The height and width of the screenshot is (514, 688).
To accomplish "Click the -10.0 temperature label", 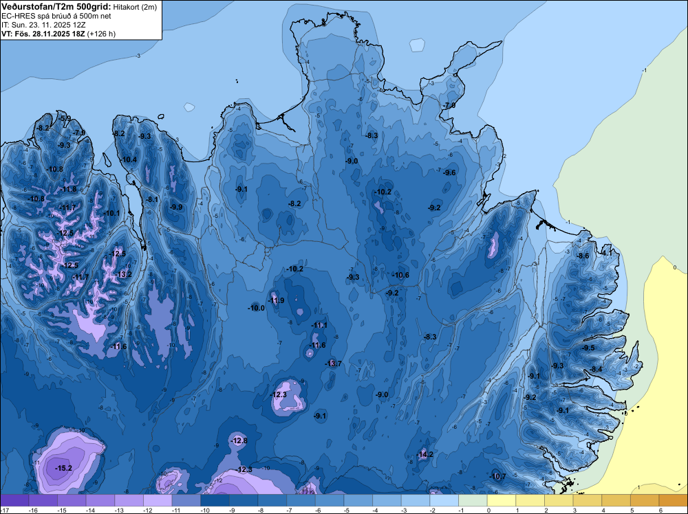I will point(256,308).
